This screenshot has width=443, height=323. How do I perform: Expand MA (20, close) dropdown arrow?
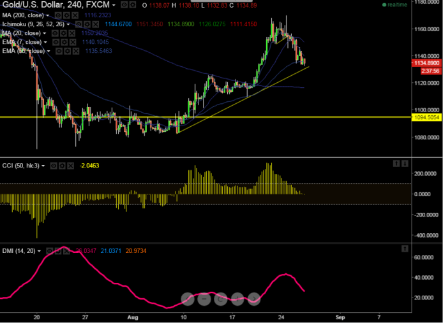44,34
